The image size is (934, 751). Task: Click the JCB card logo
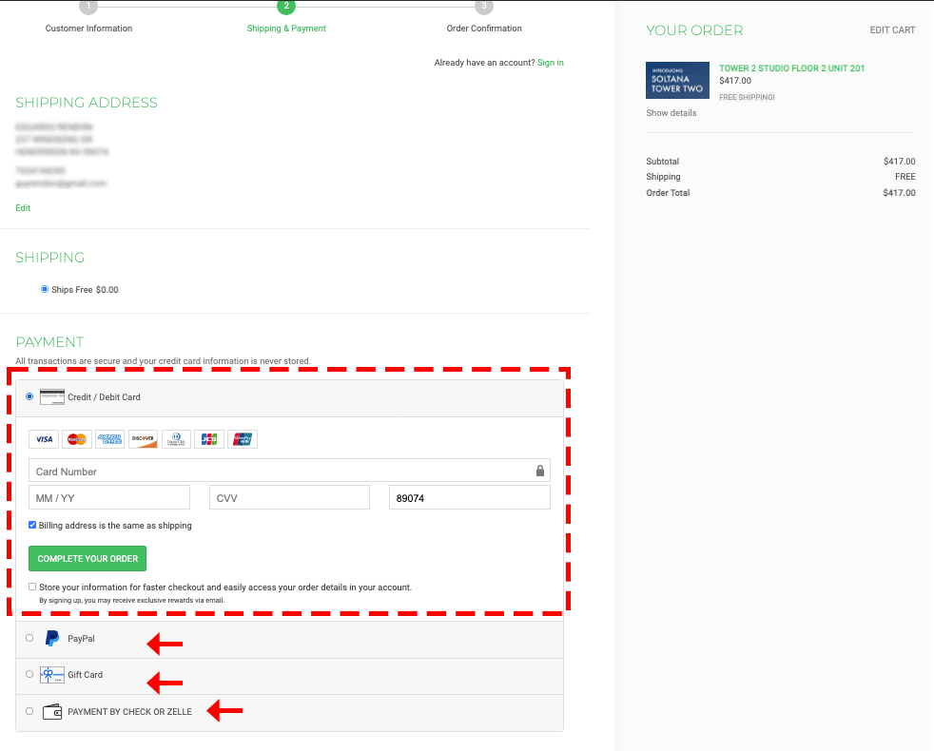(209, 439)
